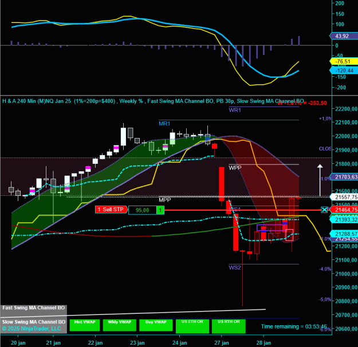The image size is (358, 347).
Task: Click the MR1 pivot level label
Action: click(x=164, y=124)
